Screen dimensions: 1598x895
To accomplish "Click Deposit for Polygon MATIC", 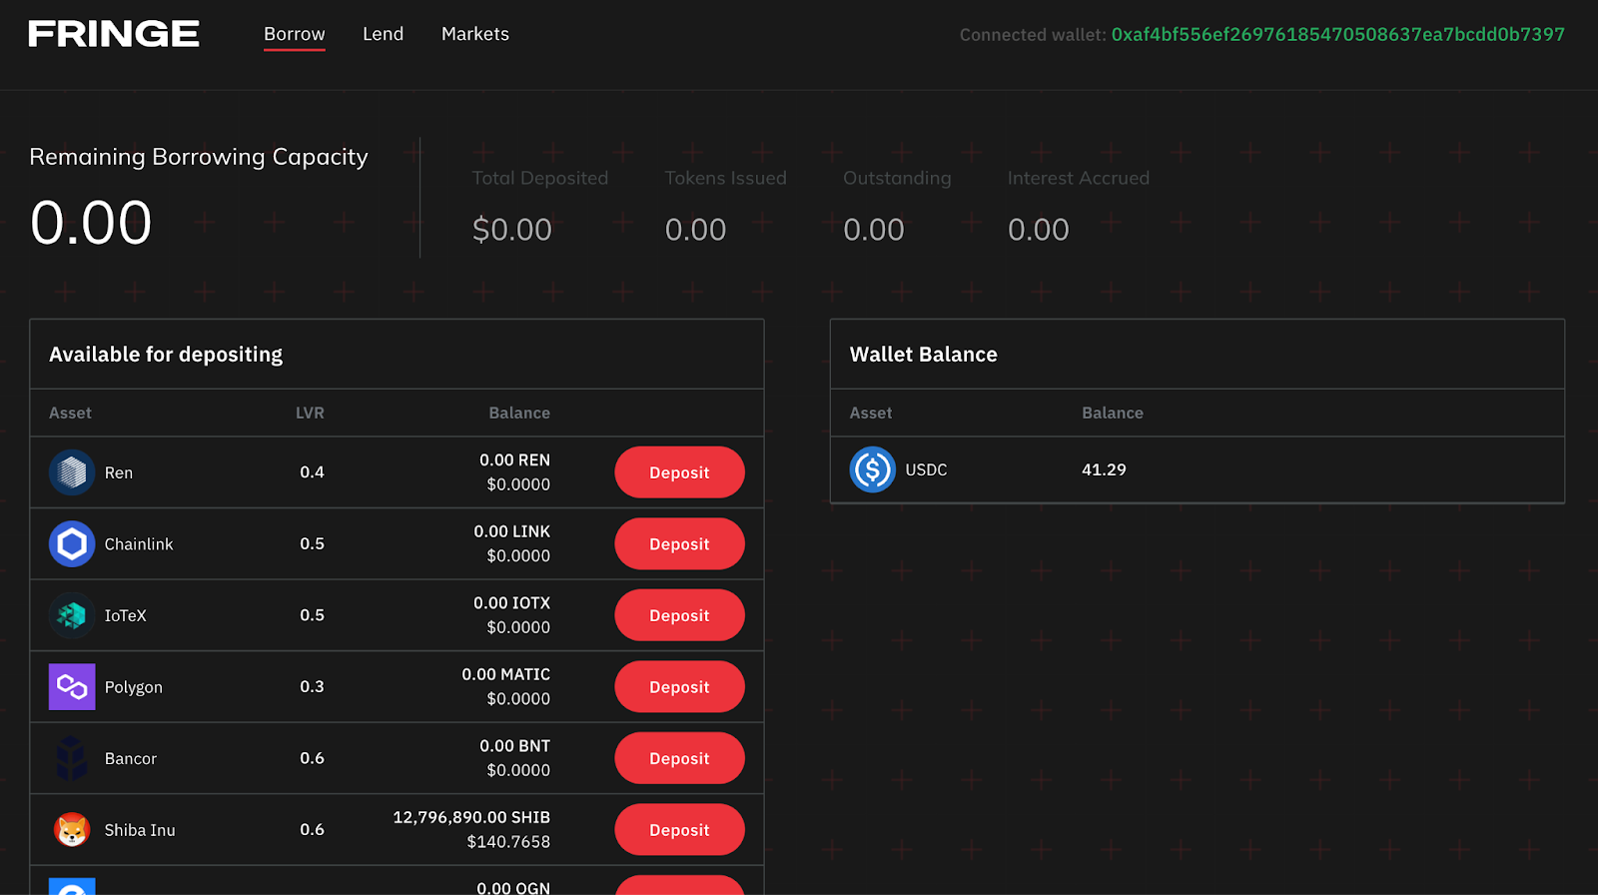I will click(680, 687).
